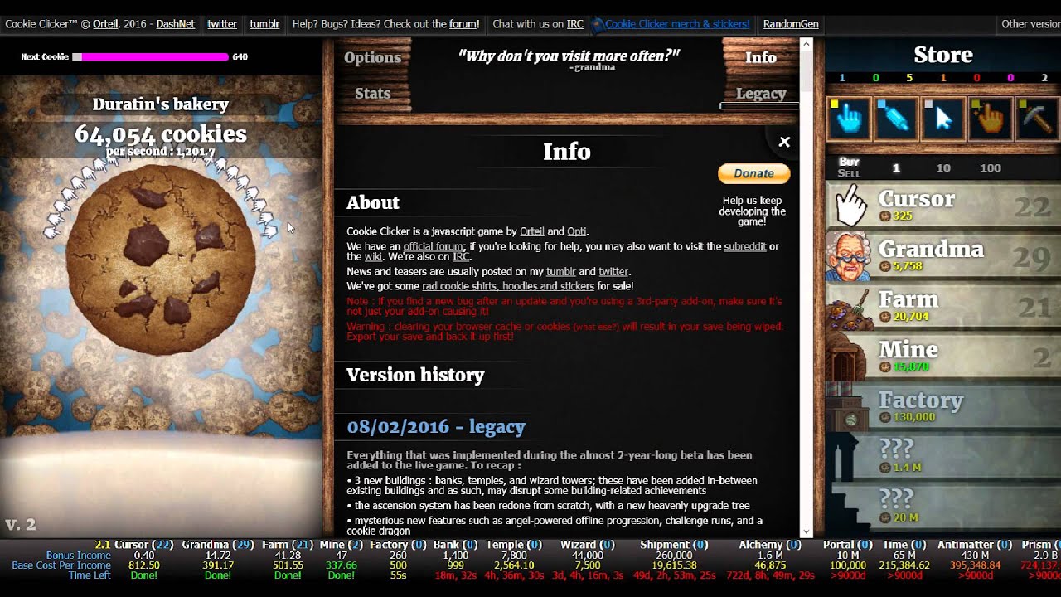Click Bank (0) in bottom stats bar
The height and width of the screenshot is (597, 1061).
coord(455,545)
